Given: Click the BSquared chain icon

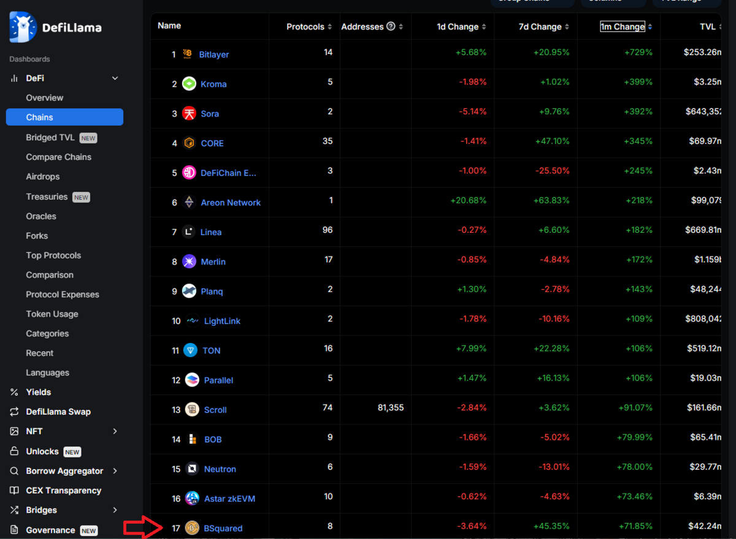Looking at the screenshot, I should 192,527.
